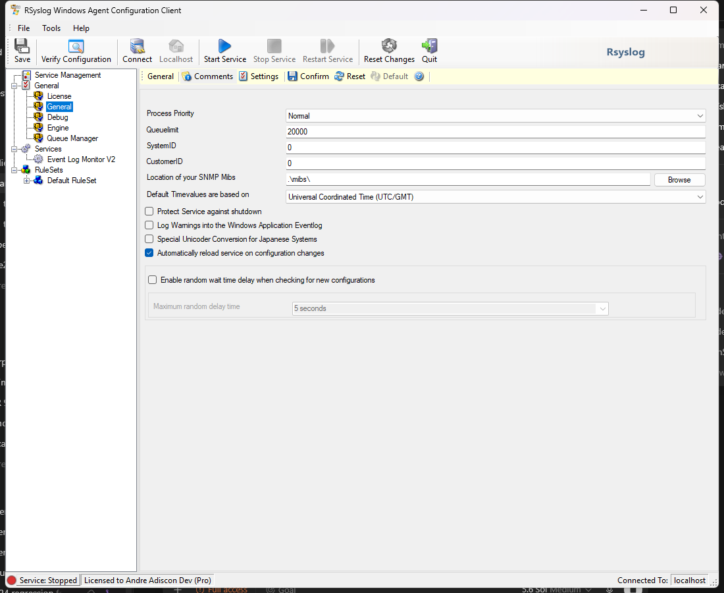Click the Save toolbar icon
This screenshot has width=724, height=593.
pos(22,45)
